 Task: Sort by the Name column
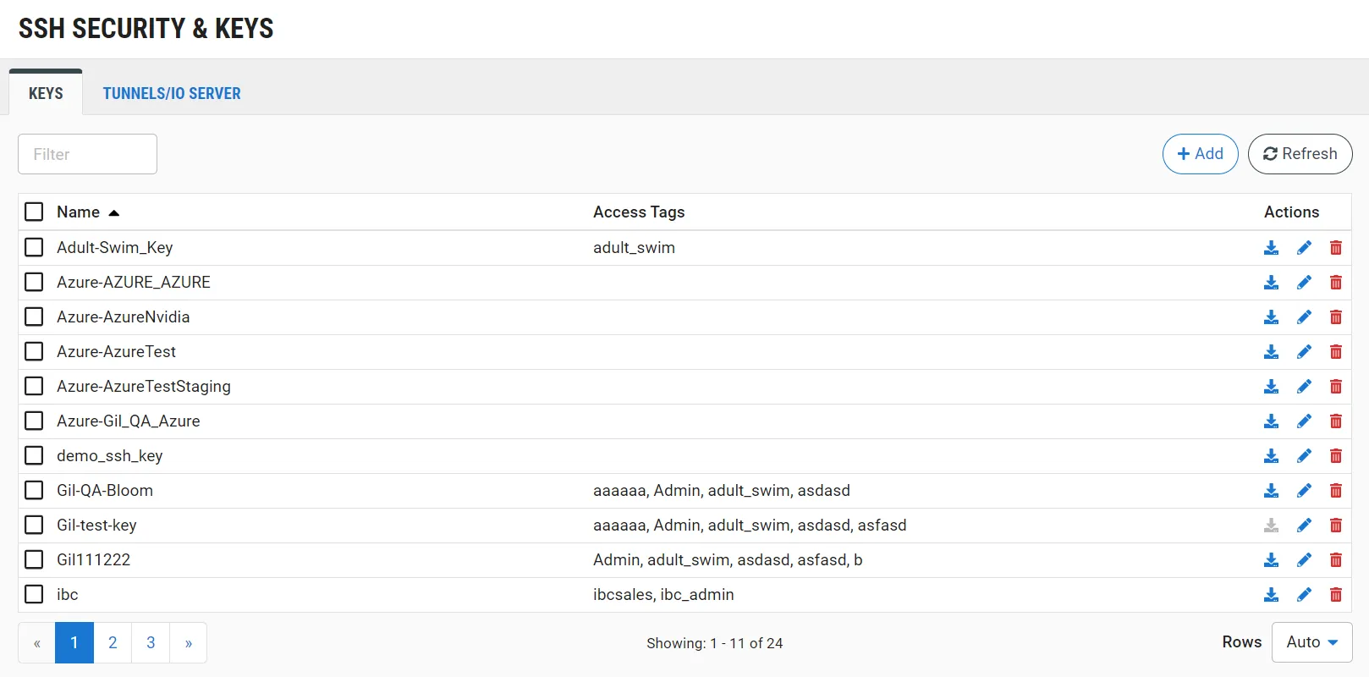pos(87,212)
